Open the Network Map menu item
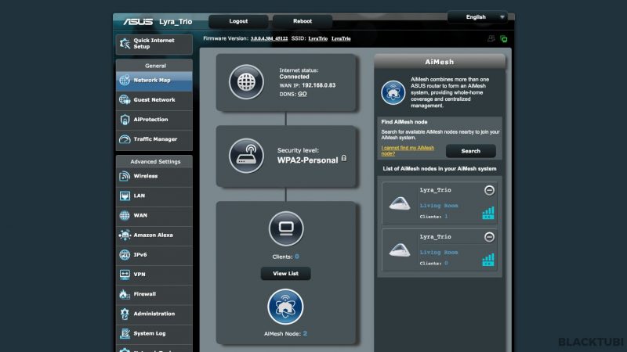The width and height of the screenshot is (627, 352). 154,81
